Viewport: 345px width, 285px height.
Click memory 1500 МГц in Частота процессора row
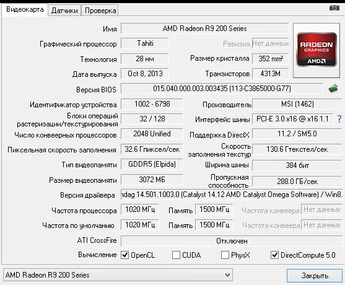pyautogui.click(x=214, y=209)
